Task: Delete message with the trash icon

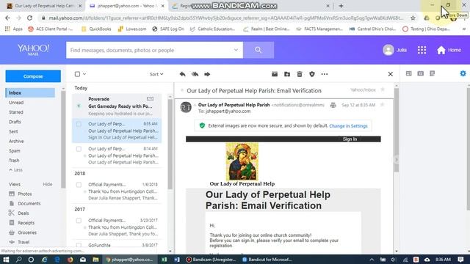Action: point(300,74)
